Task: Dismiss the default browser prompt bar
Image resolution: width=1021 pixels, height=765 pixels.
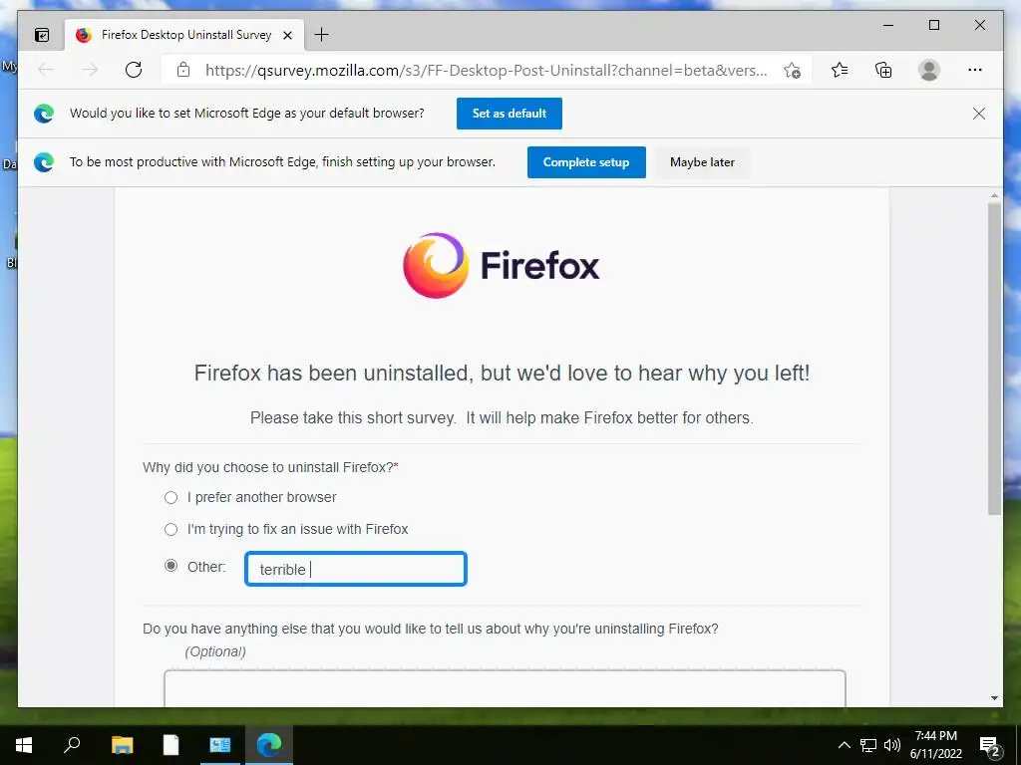Action: point(979,114)
